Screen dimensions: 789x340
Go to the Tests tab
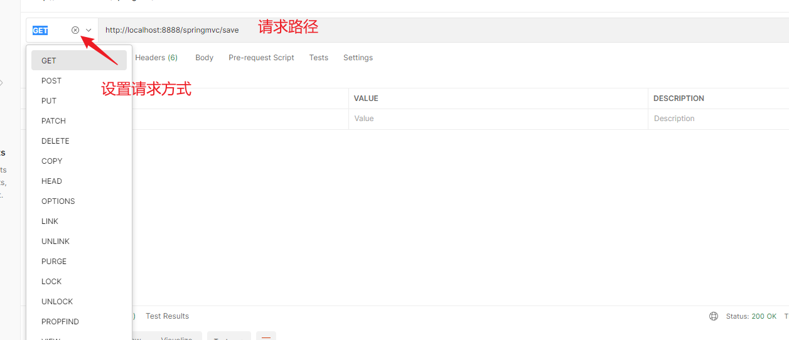[318, 58]
